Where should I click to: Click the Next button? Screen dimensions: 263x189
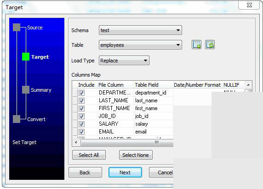(125, 172)
